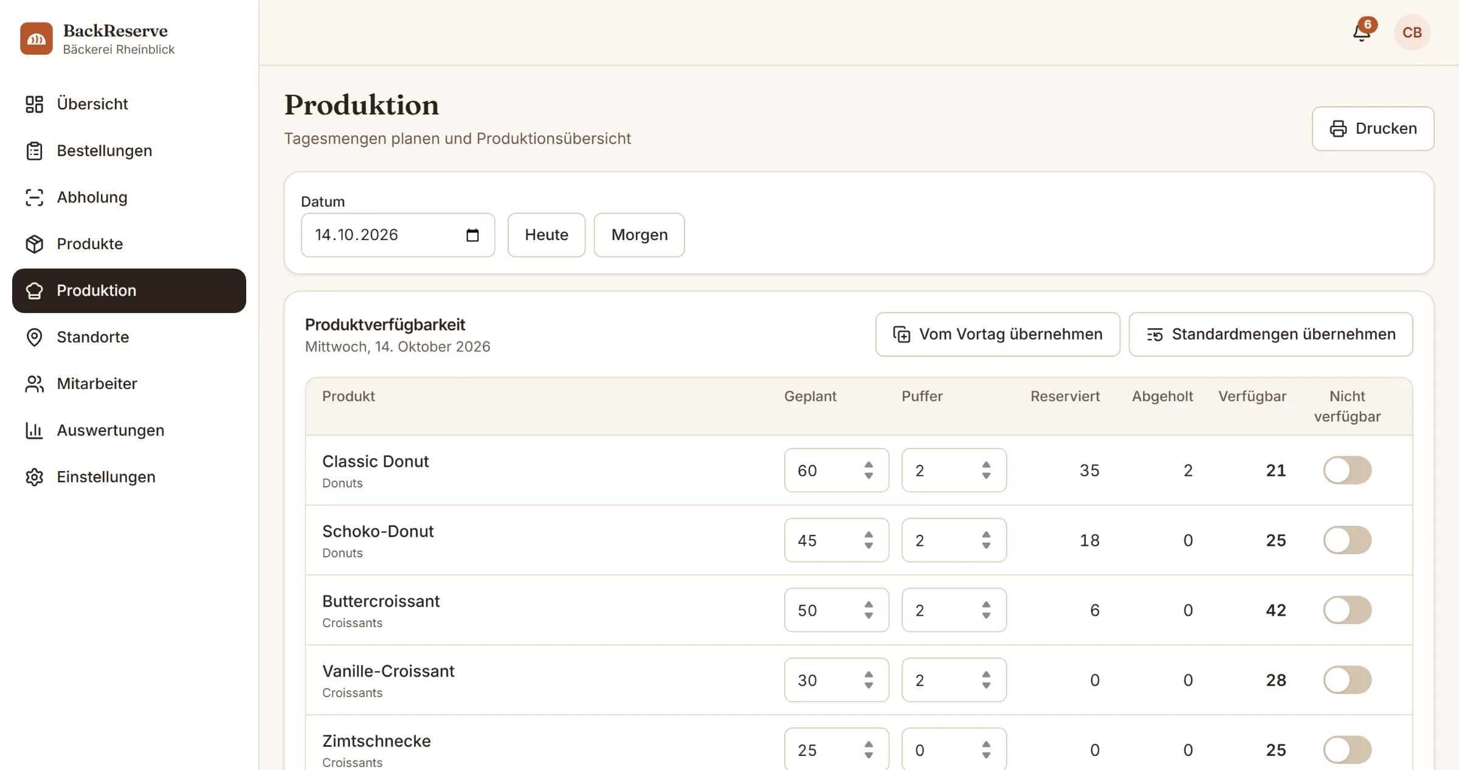This screenshot has width=1459, height=770.
Task: Open Bestellungen section
Action: coord(129,151)
